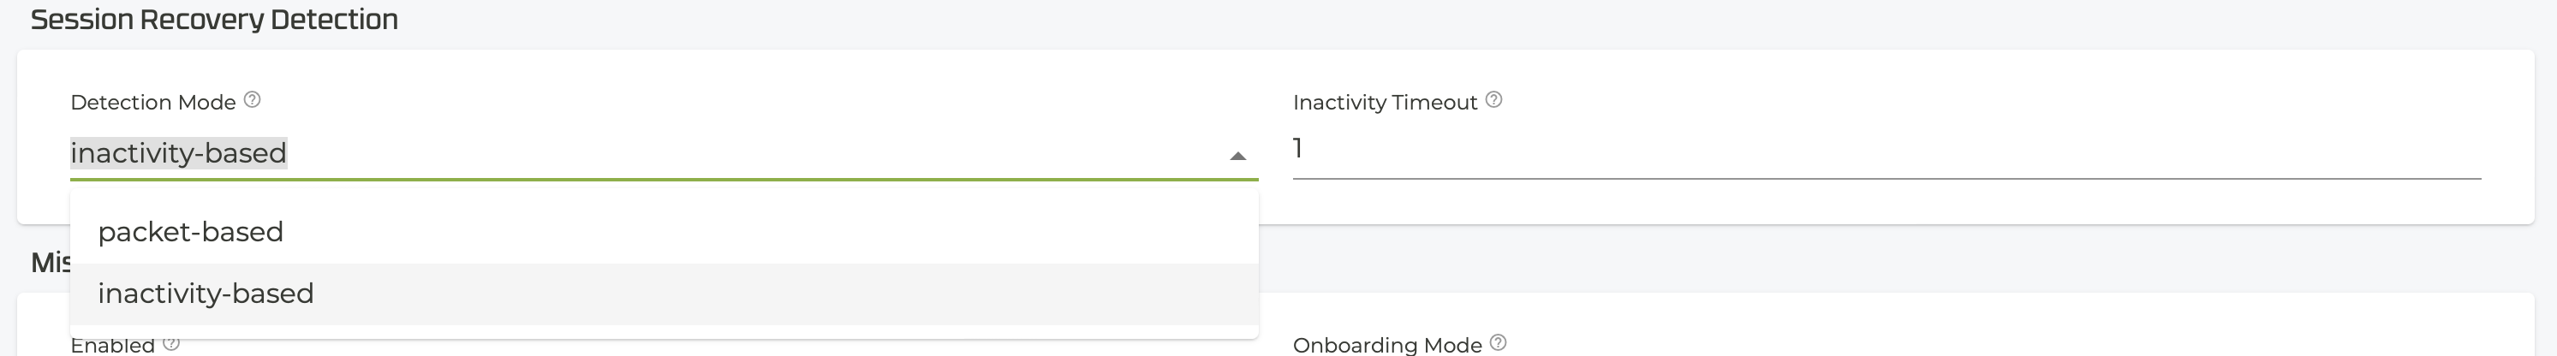Click the highlighted inactivity-based value in Detection Mode
Image resolution: width=2557 pixels, height=356 pixels.
[179, 152]
